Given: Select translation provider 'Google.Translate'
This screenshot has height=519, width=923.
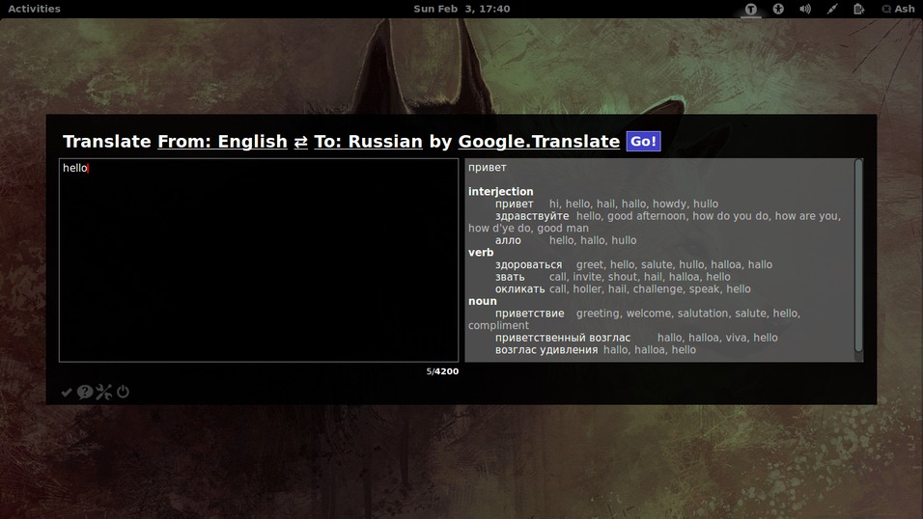Looking at the screenshot, I should point(539,141).
